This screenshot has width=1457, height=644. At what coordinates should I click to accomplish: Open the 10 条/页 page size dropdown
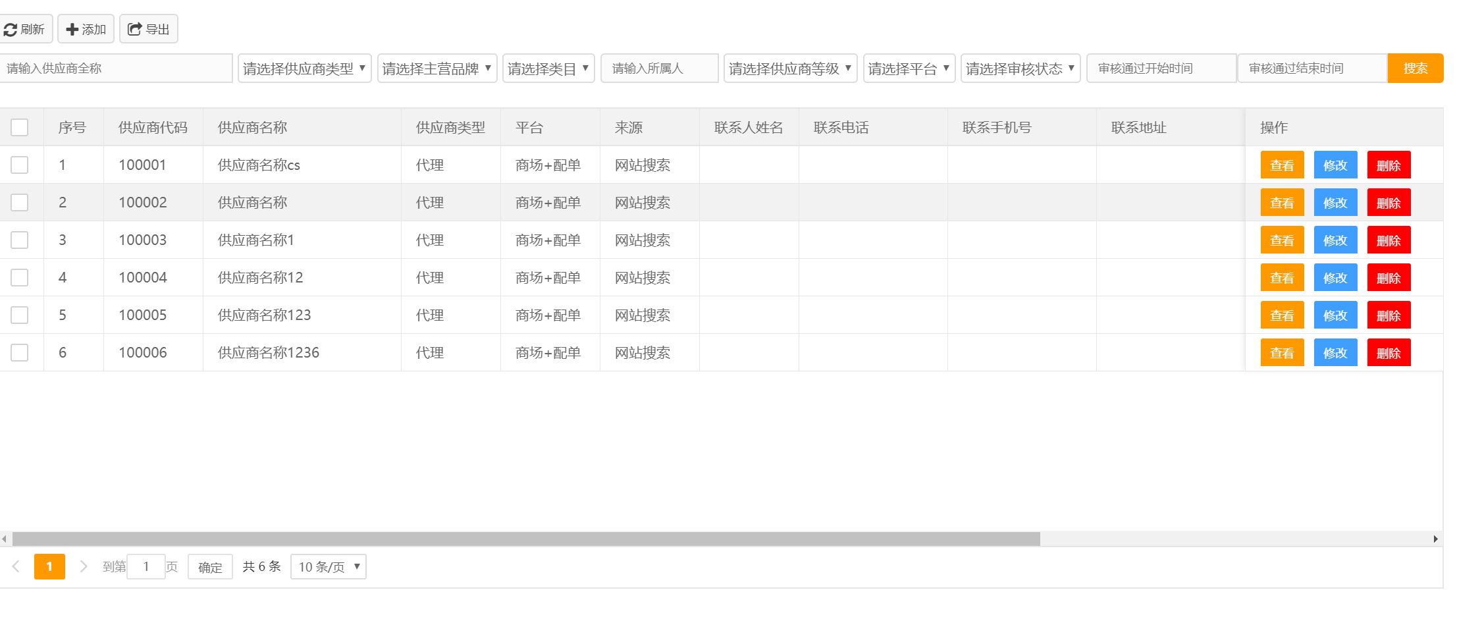328,566
